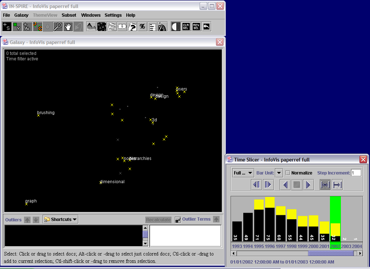Stop the time slicer playback
This screenshot has height=269, width=370.
point(296,185)
